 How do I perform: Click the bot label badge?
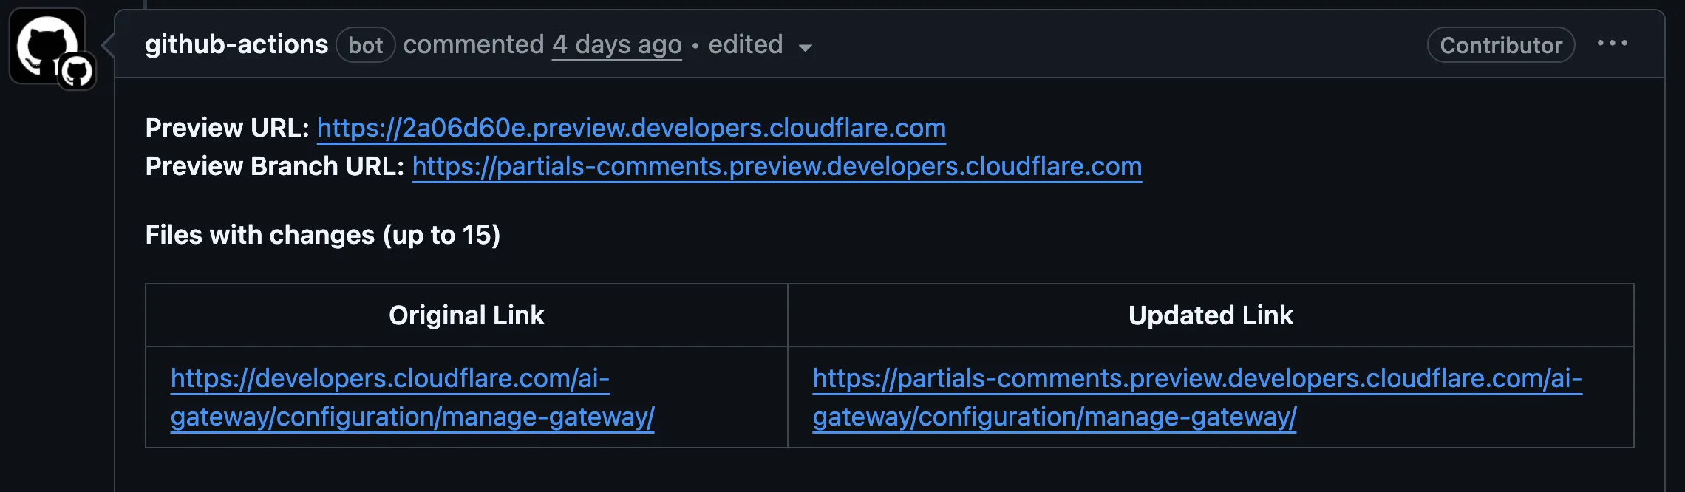366,45
